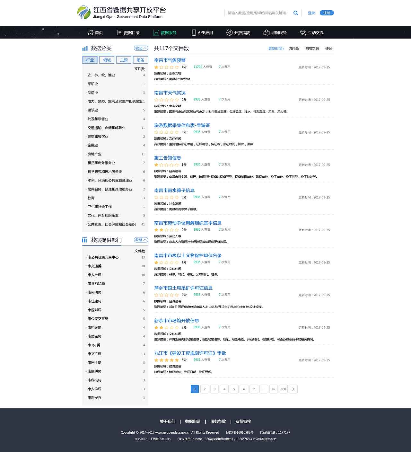
Task: Open the 地图服务 navigation item
Action: click(x=275, y=32)
